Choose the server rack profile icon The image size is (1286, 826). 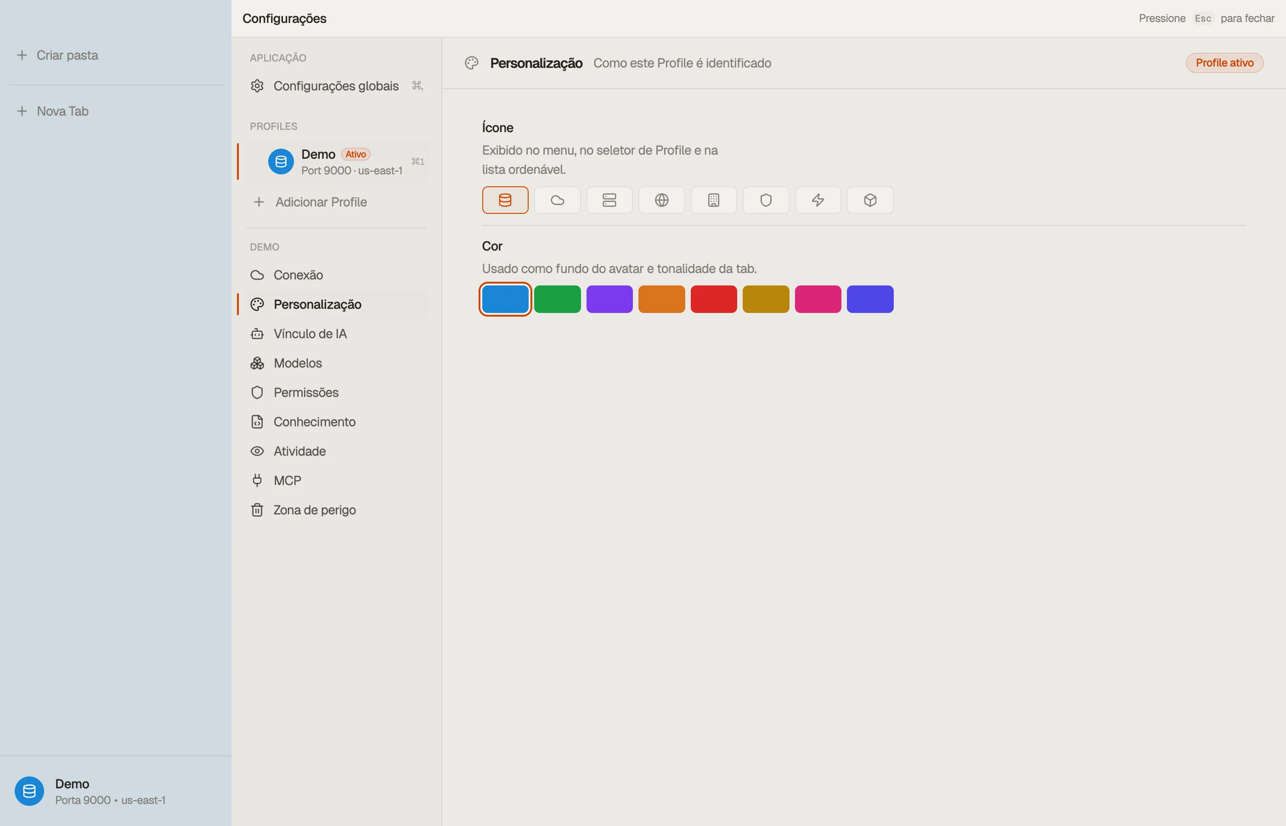609,200
